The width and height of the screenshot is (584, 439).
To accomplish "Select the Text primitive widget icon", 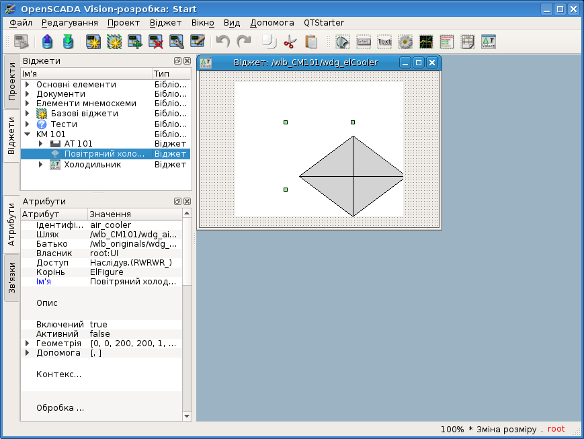I will tap(384, 42).
